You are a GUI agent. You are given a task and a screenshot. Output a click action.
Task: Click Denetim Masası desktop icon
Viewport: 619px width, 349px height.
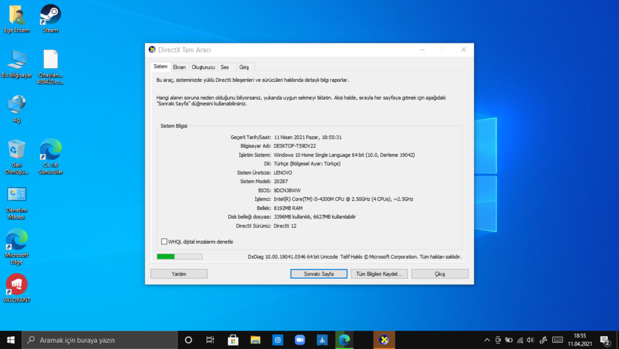(17, 195)
